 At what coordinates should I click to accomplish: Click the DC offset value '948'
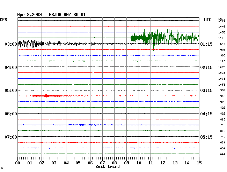[223, 96]
